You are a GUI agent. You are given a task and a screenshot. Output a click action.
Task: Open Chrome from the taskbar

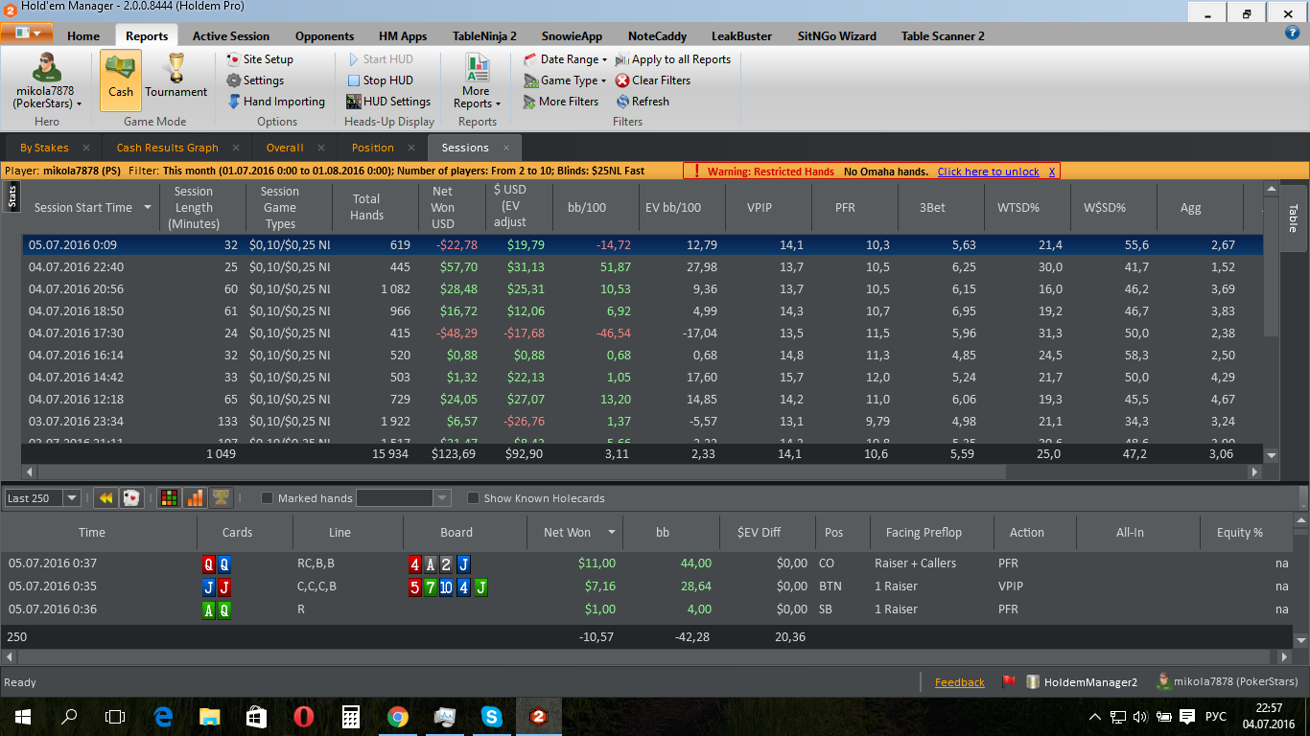coord(397,716)
